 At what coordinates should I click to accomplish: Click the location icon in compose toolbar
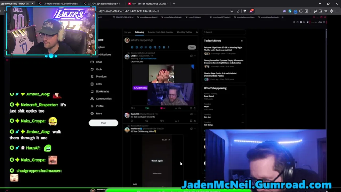pyautogui.click(x=159, y=47)
